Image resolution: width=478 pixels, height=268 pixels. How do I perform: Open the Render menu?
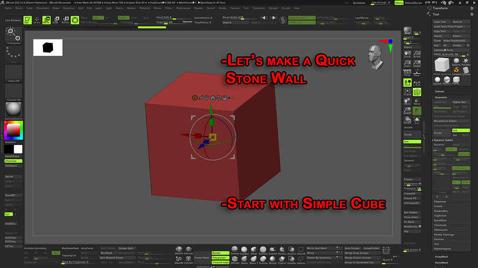pos(198,8)
